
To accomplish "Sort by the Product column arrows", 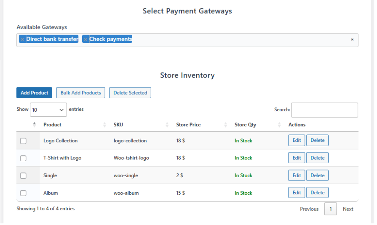I will [105, 126].
